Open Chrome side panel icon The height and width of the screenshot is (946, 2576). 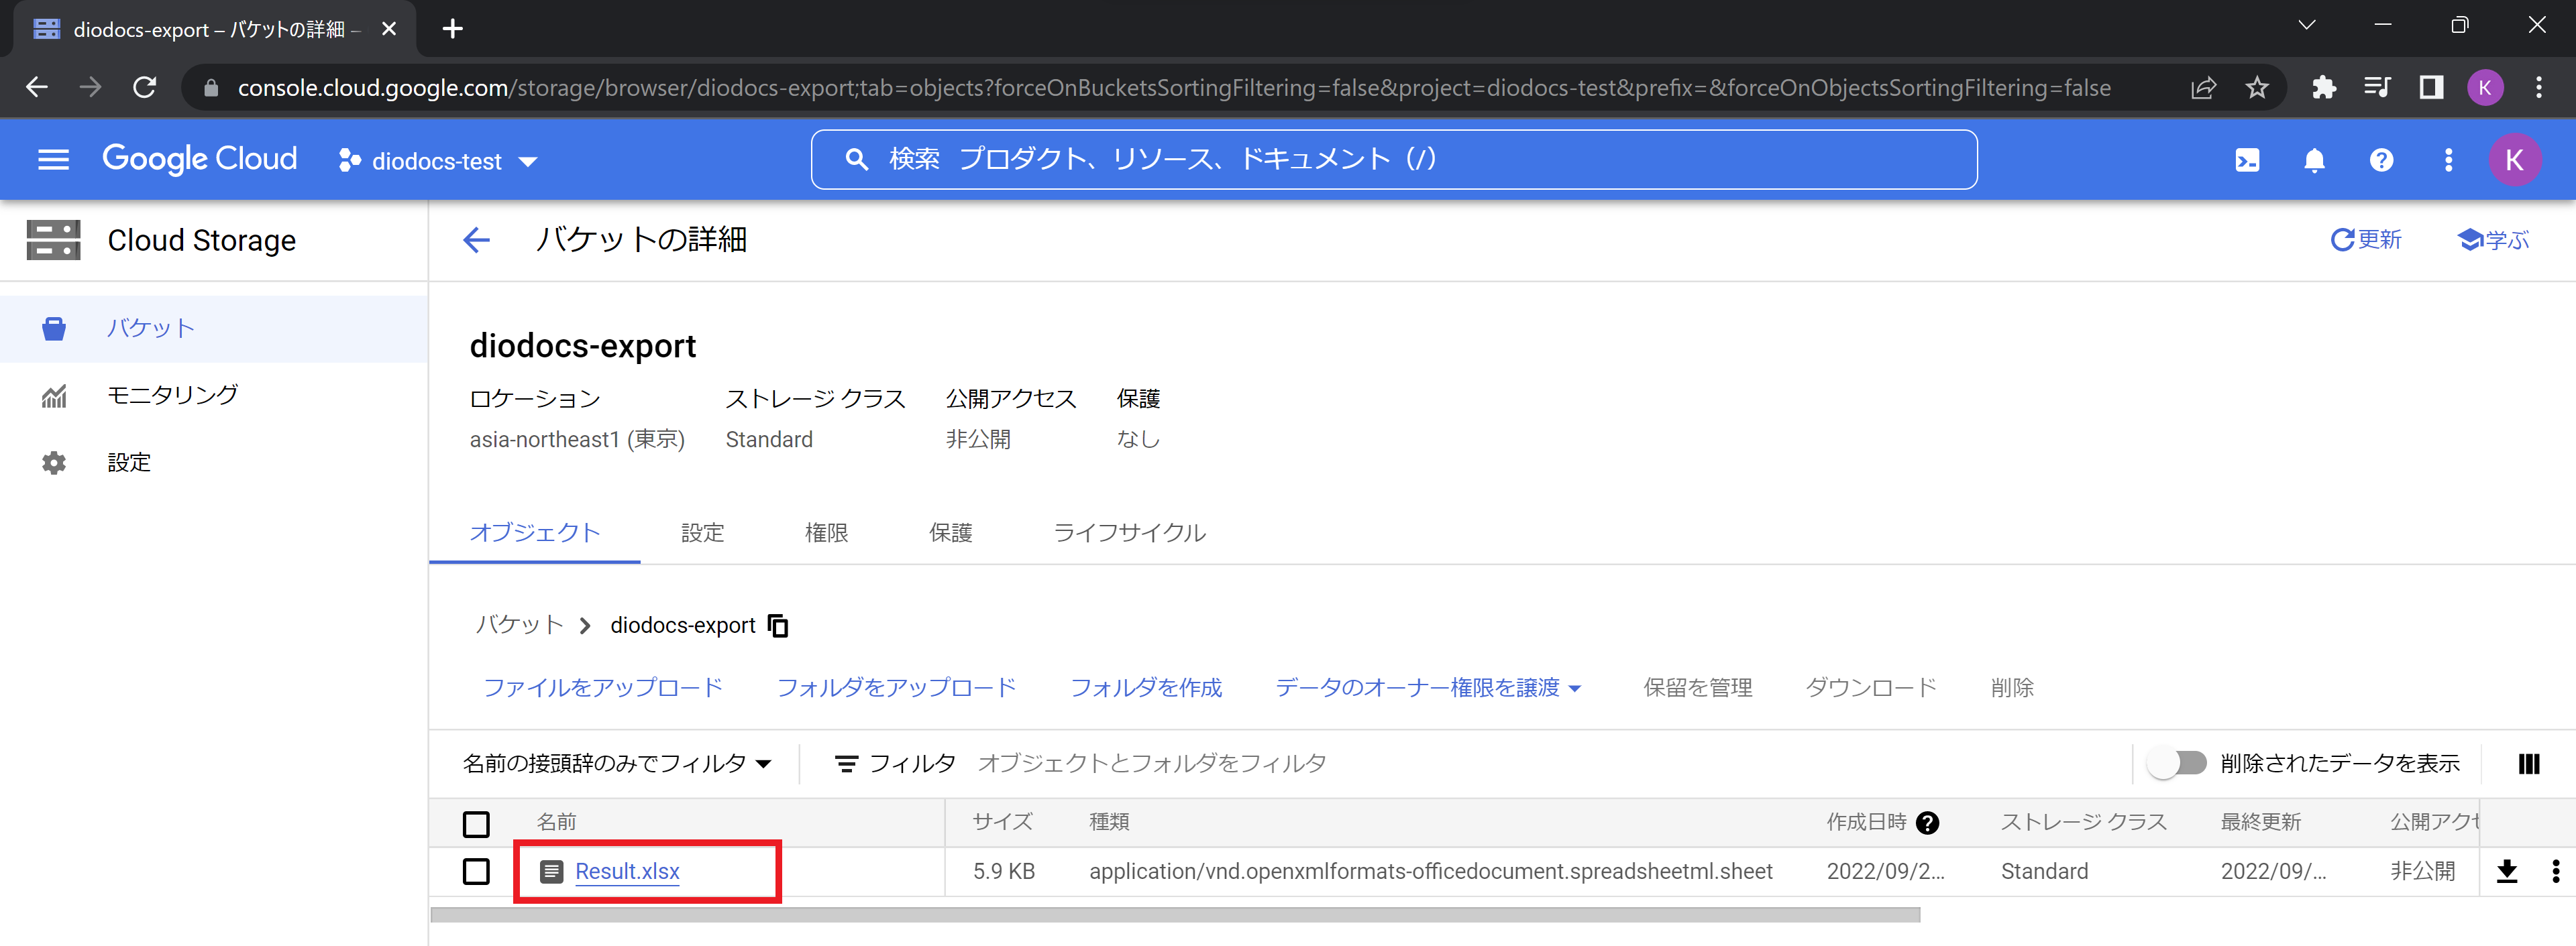click(x=2431, y=88)
